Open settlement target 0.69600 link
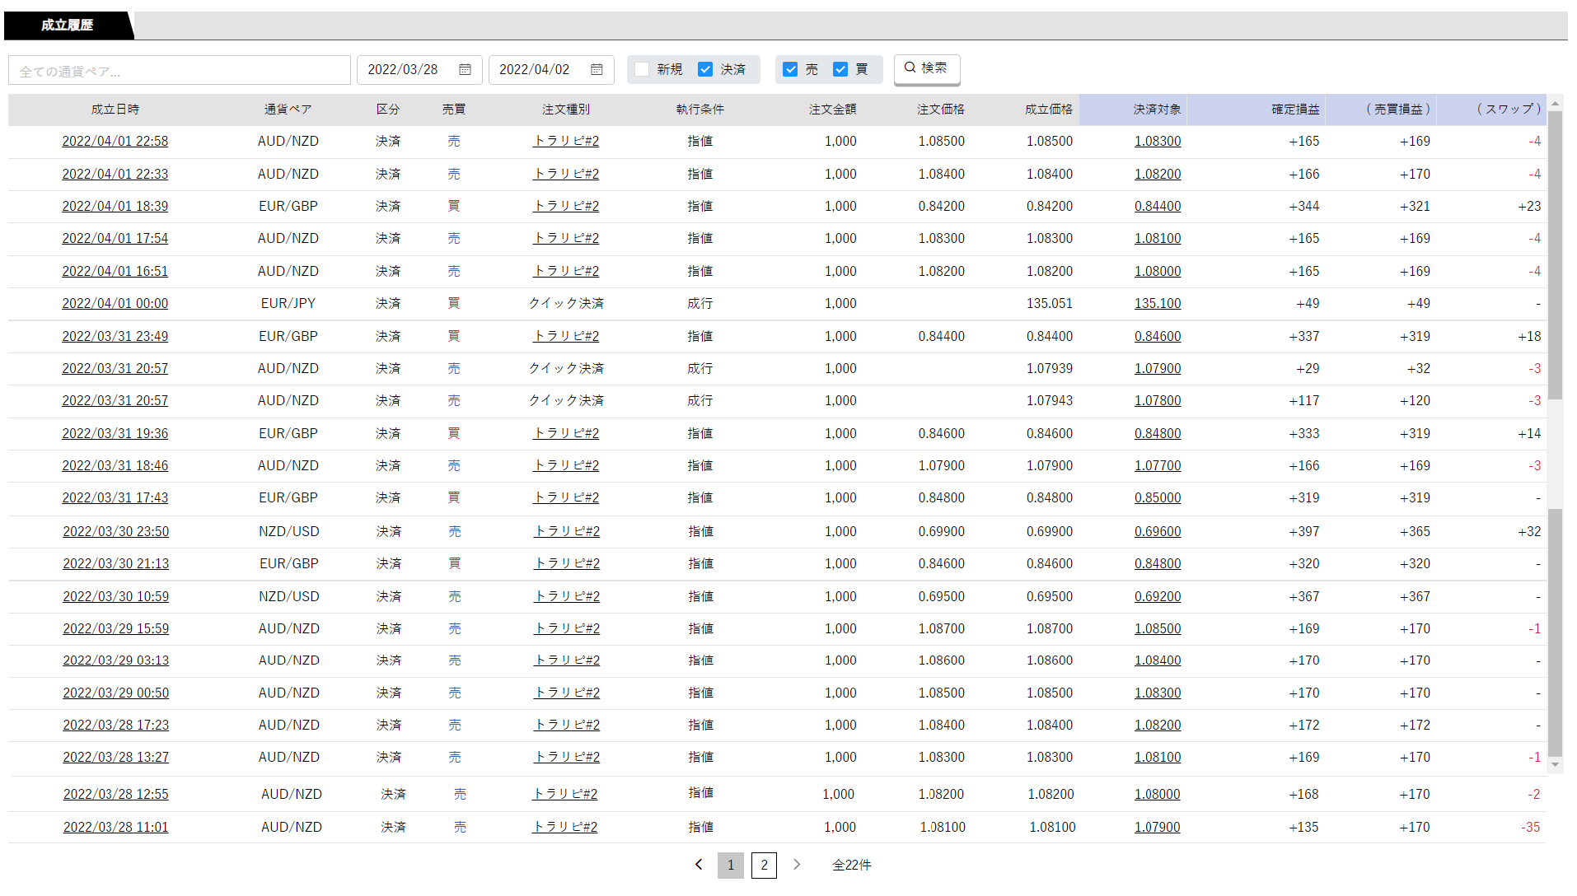Screen dimensions: 1577x896 pyautogui.click(x=1158, y=532)
